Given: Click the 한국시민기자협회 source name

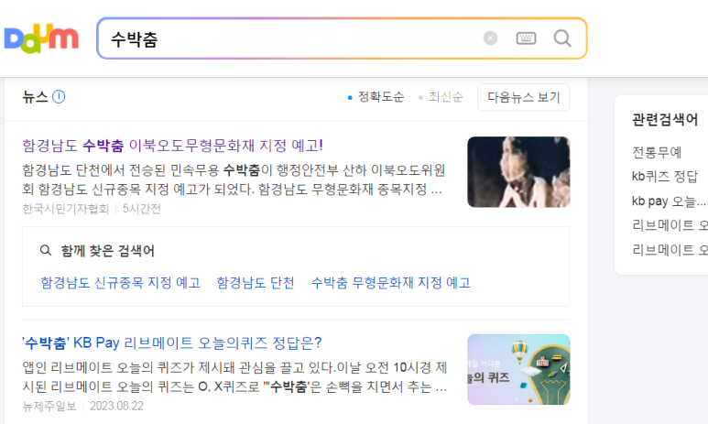Looking at the screenshot, I should pyautogui.click(x=65, y=209).
